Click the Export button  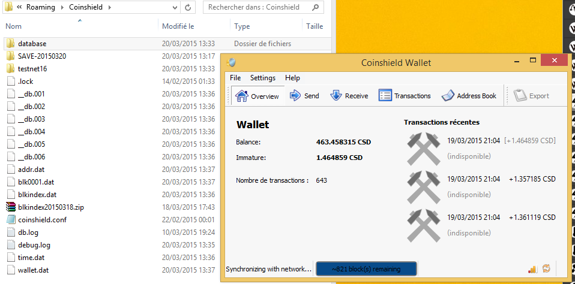[x=531, y=96]
